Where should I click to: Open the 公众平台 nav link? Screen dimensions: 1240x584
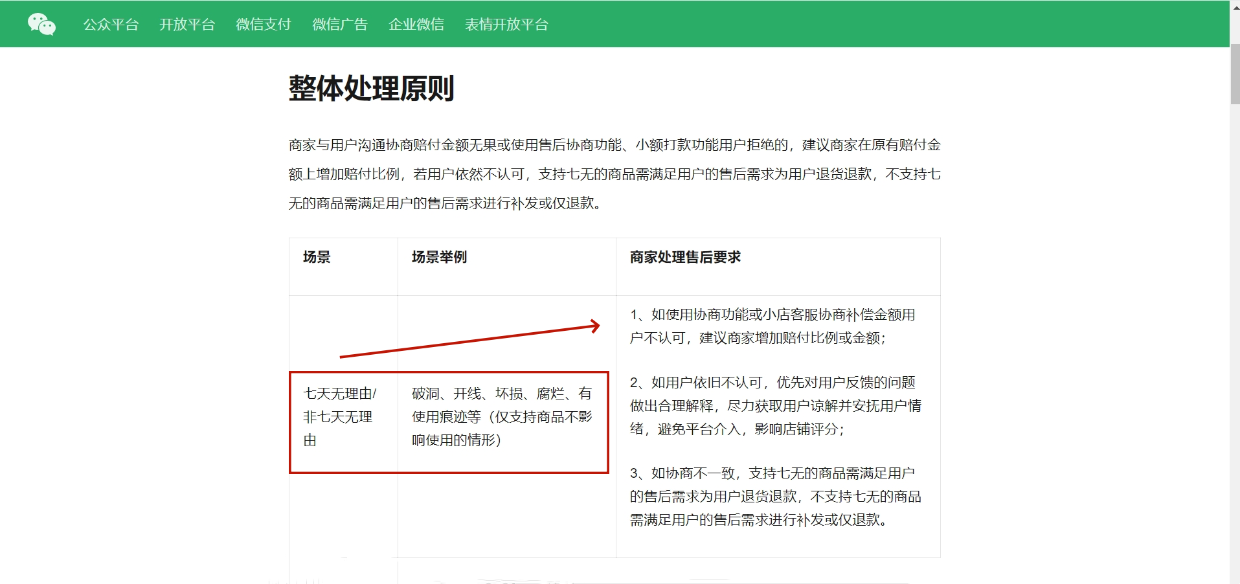point(111,25)
